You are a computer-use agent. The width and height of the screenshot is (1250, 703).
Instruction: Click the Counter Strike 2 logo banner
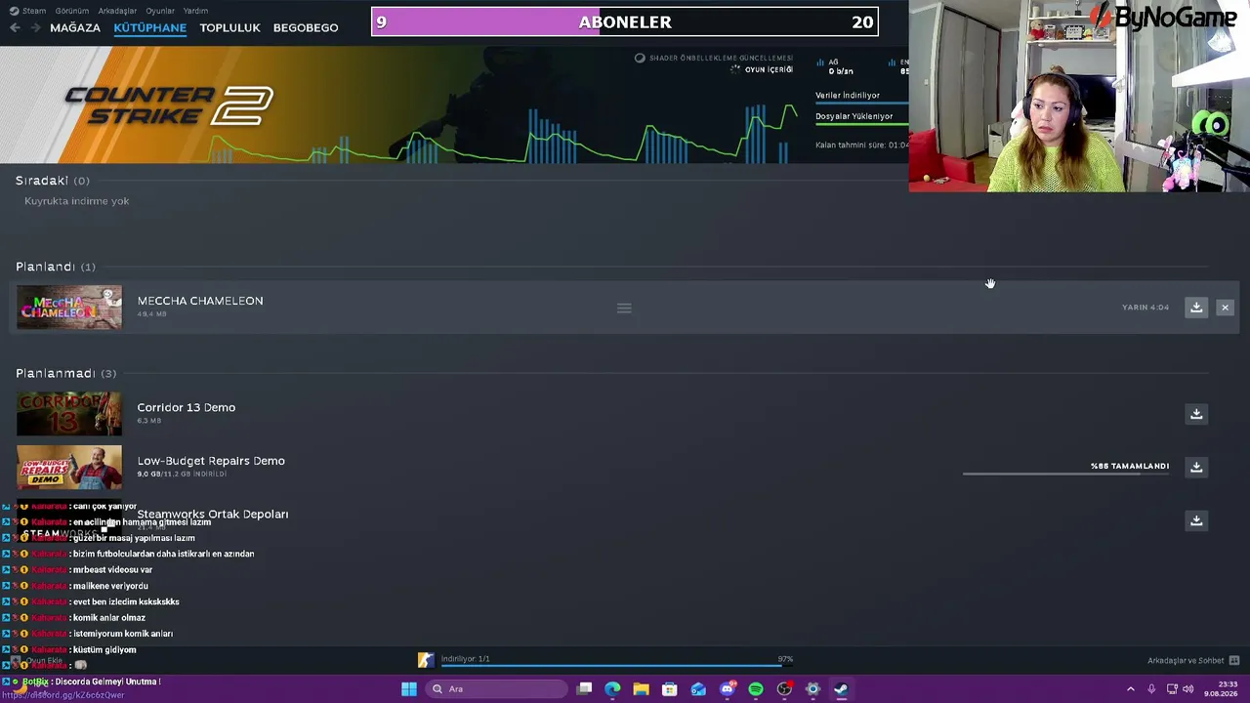coord(168,105)
